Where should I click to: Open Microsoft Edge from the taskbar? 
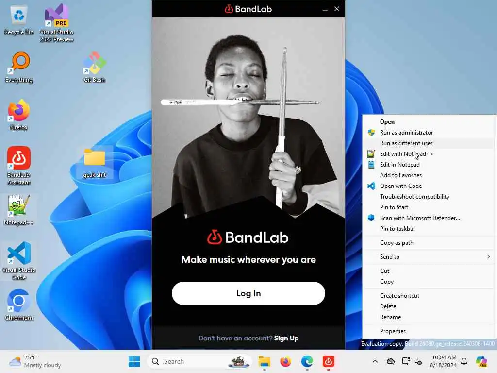click(x=307, y=361)
